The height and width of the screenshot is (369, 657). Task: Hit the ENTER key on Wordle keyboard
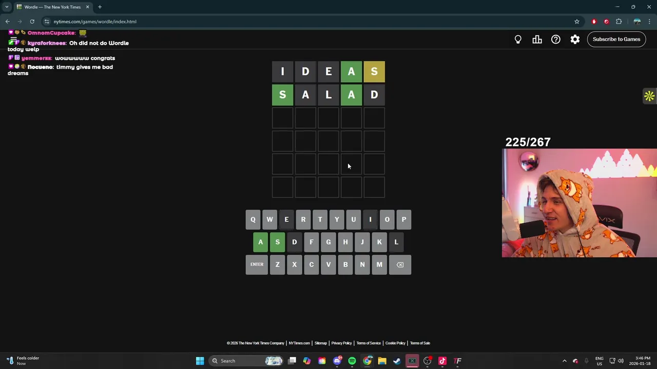tap(257, 264)
